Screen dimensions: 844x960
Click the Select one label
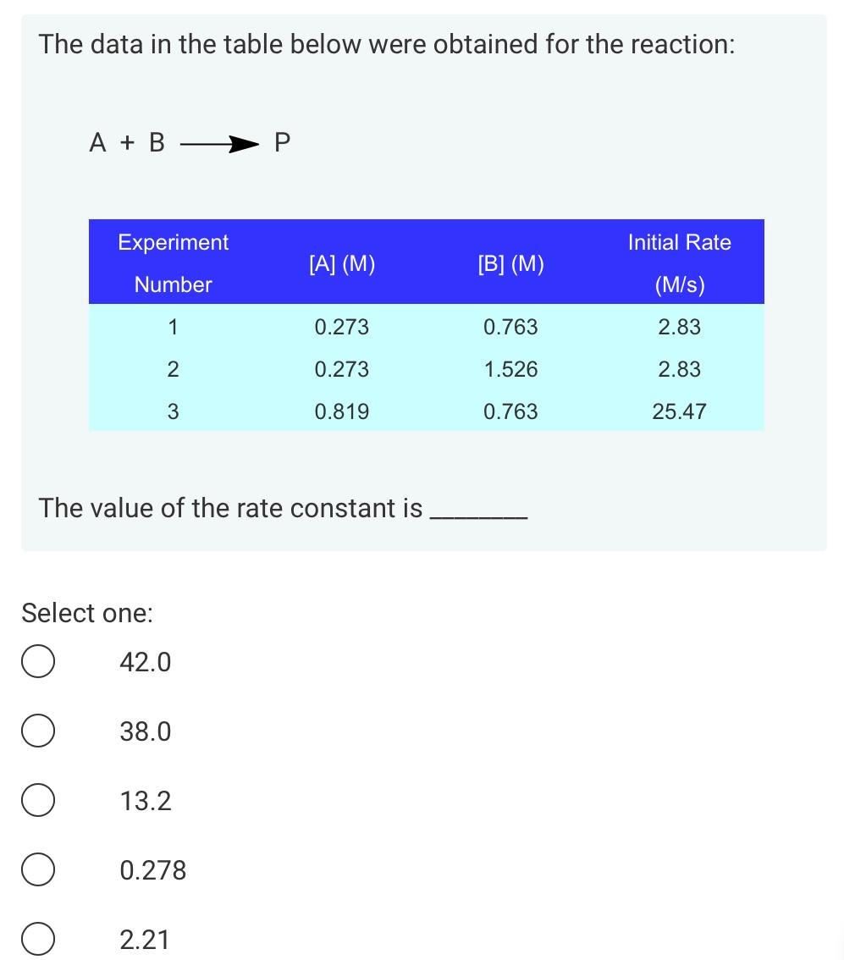(86, 612)
